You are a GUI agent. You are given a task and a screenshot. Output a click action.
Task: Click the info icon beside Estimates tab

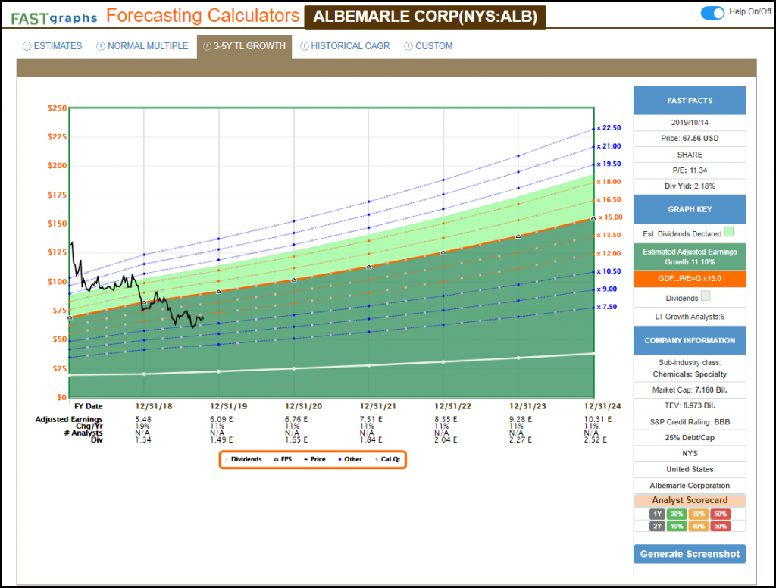(28, 46)
